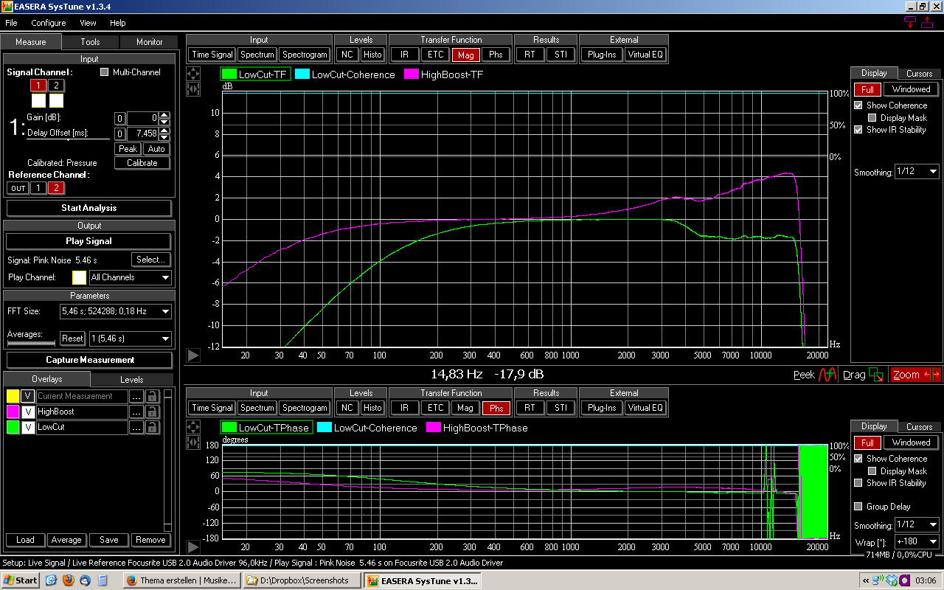Viewport: 944px width, 590px height.
Task: Open options for LowCut overlay
Action: click(x=136, y=427)
